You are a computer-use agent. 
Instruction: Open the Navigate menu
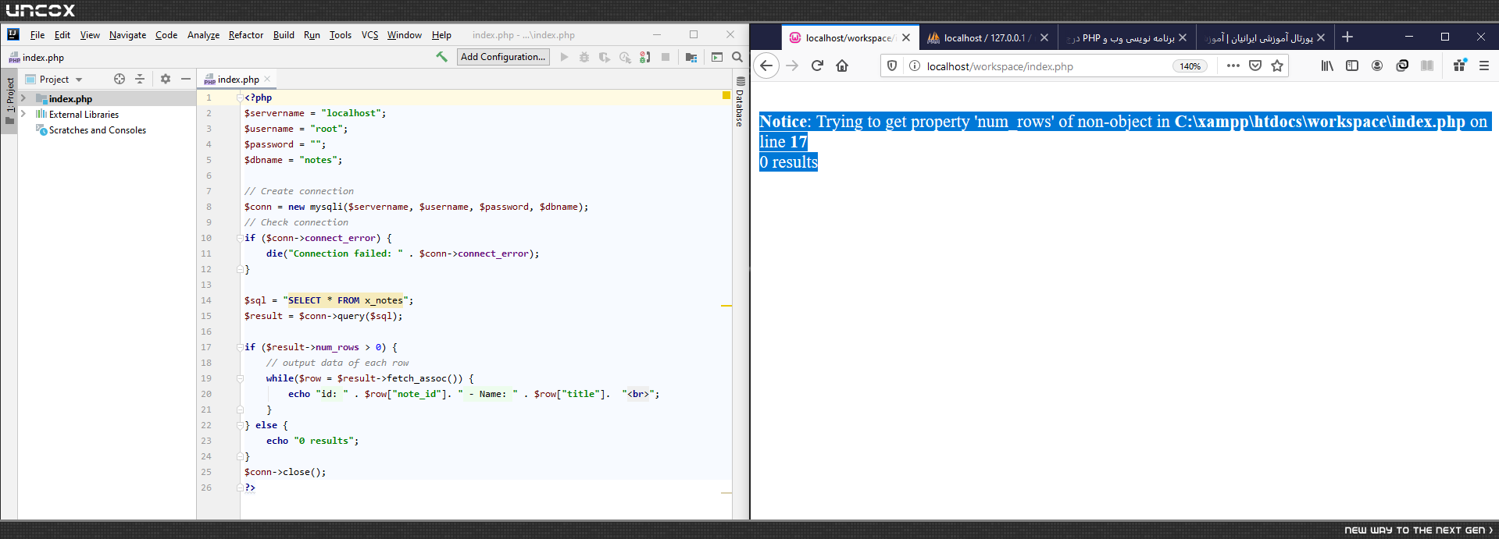point(127,35)
